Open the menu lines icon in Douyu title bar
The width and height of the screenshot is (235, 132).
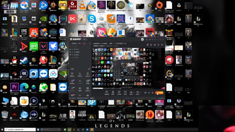155,39
